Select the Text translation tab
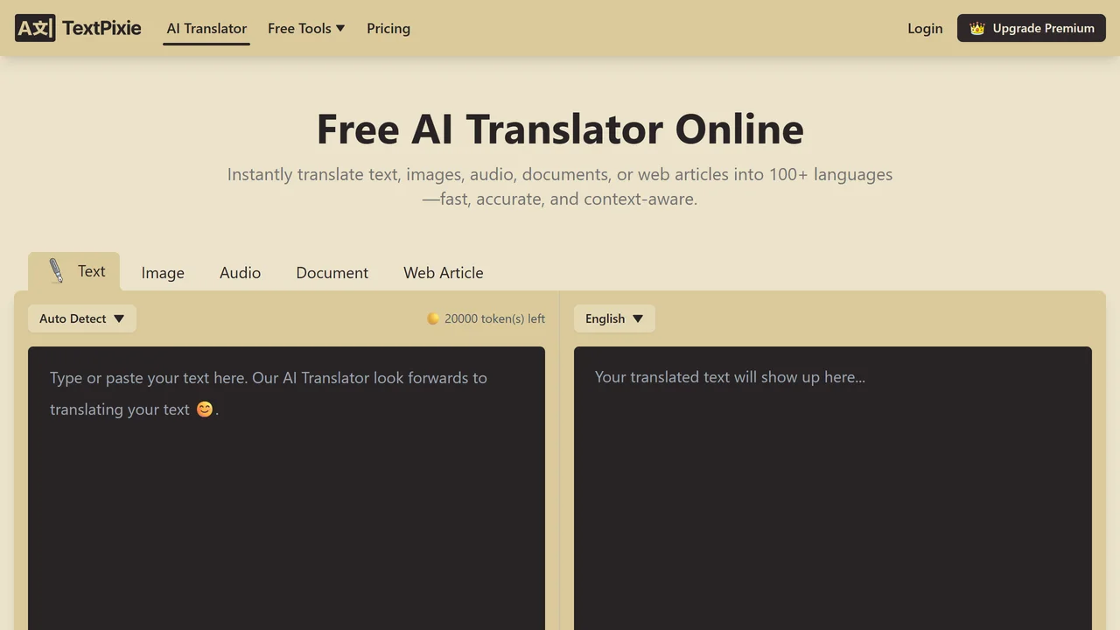 point(74,271)
